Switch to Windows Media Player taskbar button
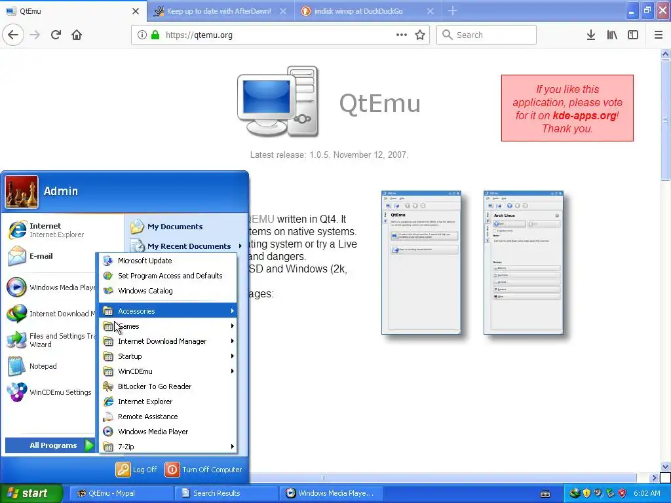671x503 pixels. tap(332, 493)
